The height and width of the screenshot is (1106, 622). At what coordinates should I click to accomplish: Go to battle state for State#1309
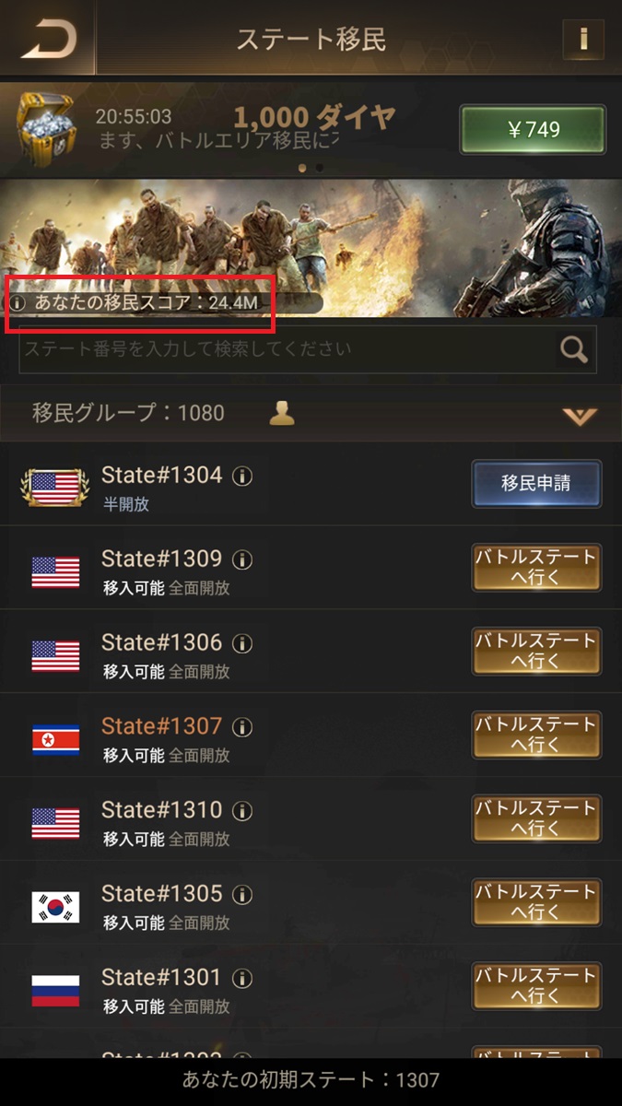(x=536, y=568)
